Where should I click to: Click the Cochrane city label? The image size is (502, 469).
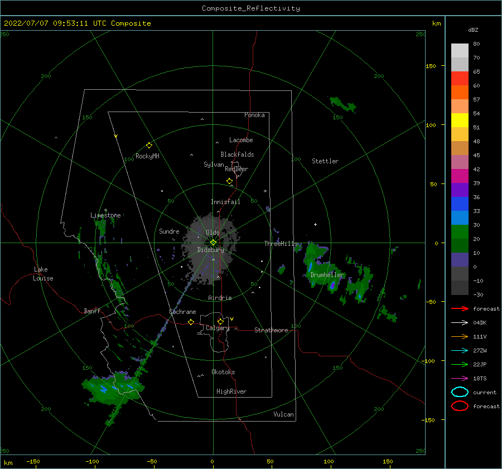(182, 312)
